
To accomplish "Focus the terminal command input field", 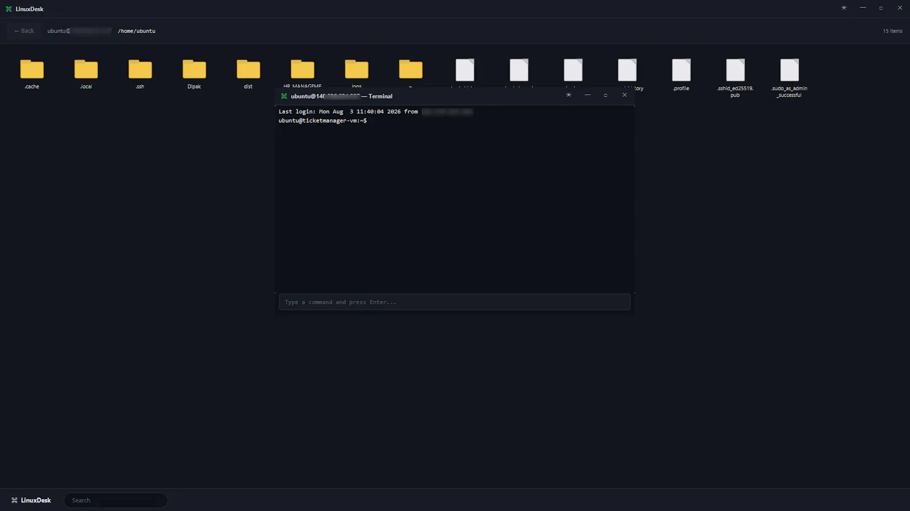I will pos(454,302).
